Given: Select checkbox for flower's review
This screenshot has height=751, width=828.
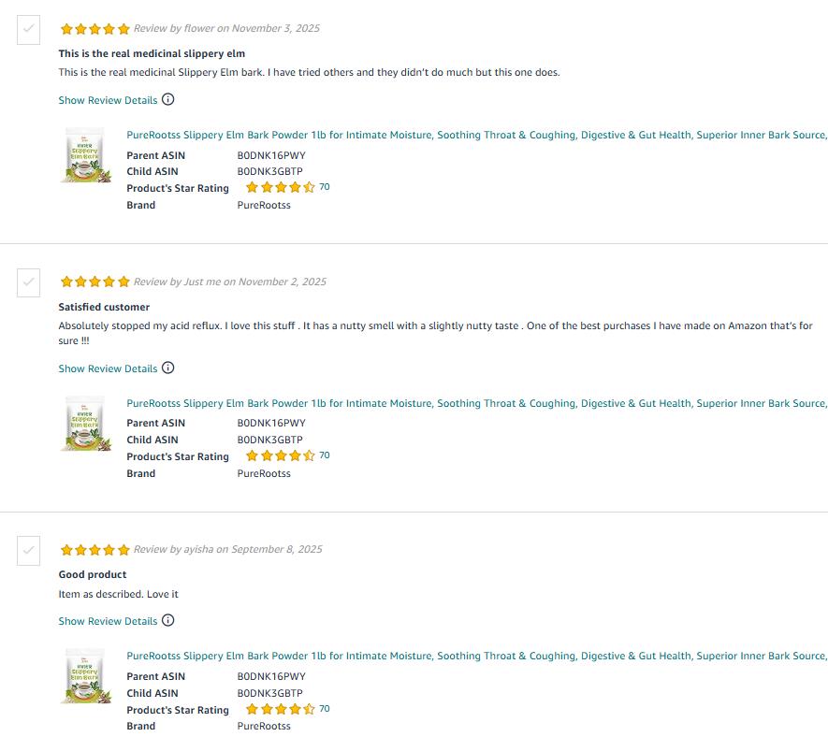Looking at the screenshot, I should pos(29,30).
